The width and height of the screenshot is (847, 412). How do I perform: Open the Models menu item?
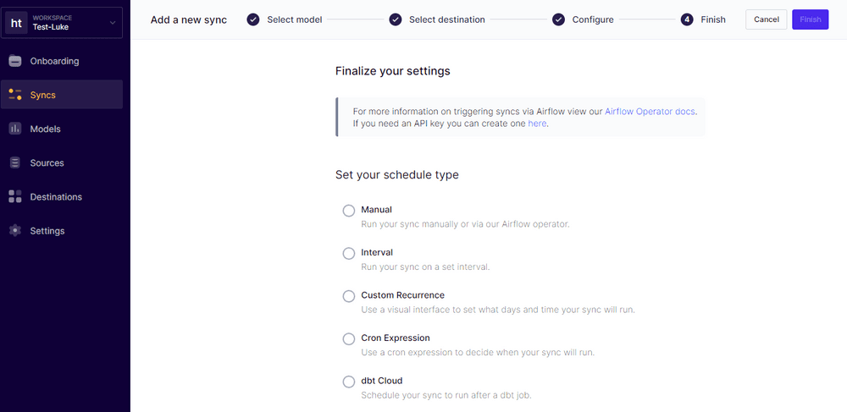(x=45, y=129)
